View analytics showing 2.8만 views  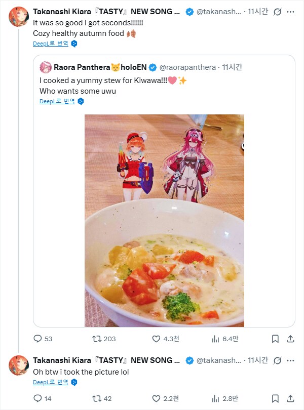[x=215, y=398]
